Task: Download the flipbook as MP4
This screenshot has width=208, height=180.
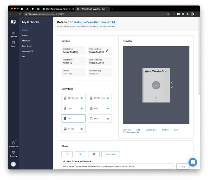Action: pos(100,119)
